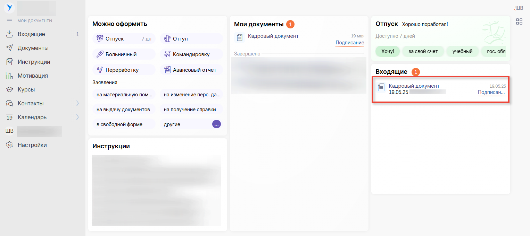Request Отпуск with 7 days available
The image size is (530, 236).
pyautogui.click(x=124, y=39)
